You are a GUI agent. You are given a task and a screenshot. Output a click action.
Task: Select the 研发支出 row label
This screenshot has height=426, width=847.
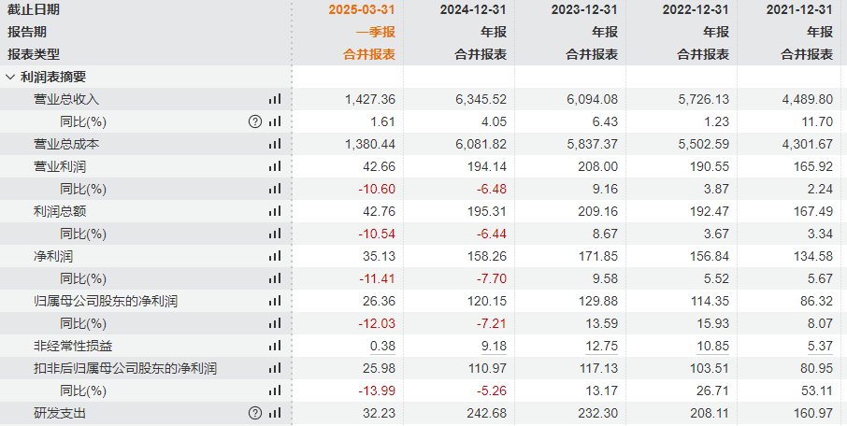tap(59, 413)
